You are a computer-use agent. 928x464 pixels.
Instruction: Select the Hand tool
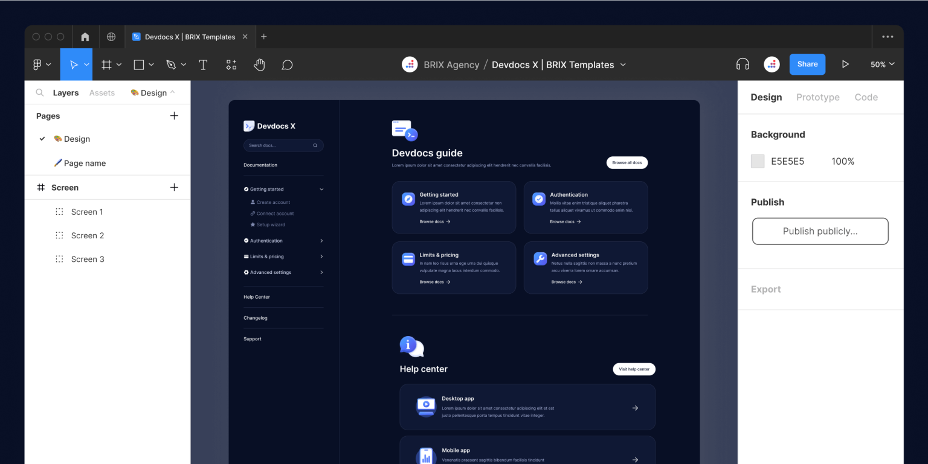pos(259,64)
